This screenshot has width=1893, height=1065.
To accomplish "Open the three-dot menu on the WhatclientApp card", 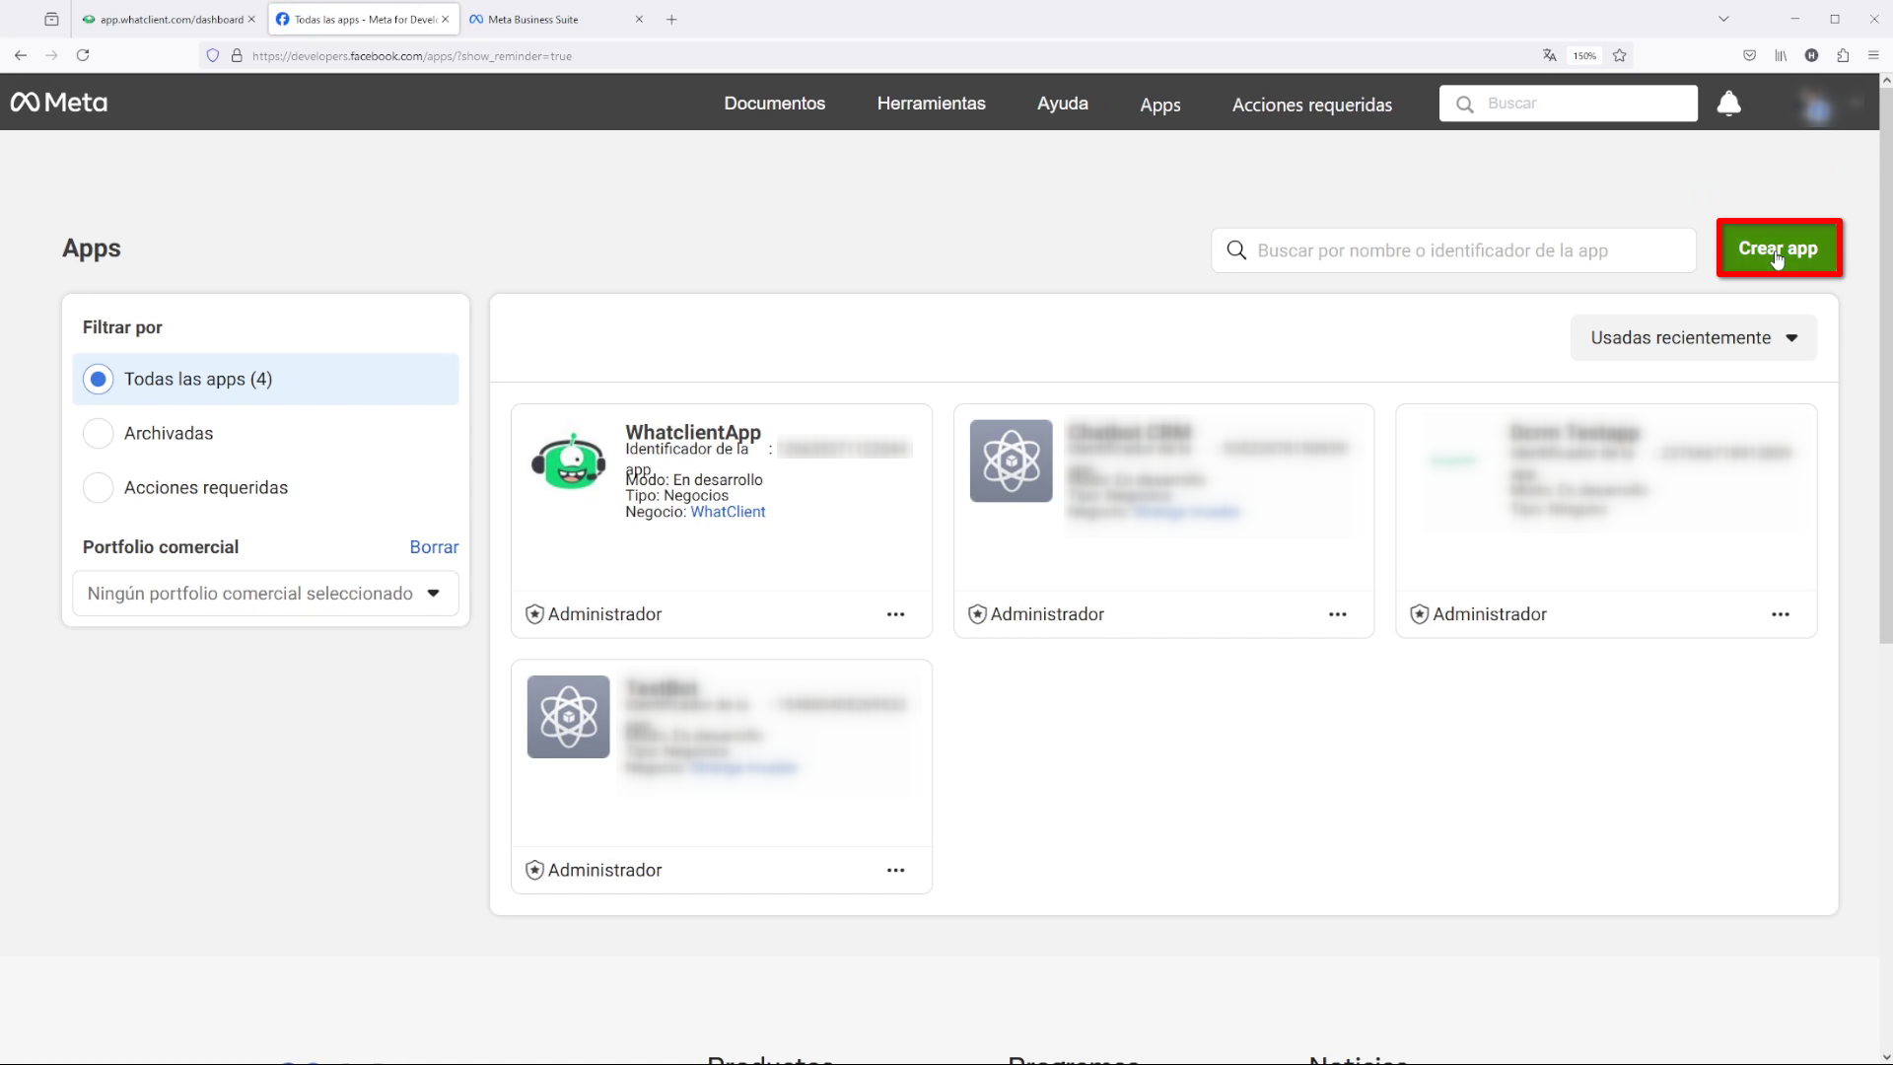I will [895, 614].
